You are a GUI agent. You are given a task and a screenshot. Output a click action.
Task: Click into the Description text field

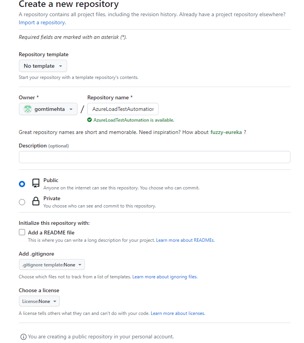click(x=154, y=157)
